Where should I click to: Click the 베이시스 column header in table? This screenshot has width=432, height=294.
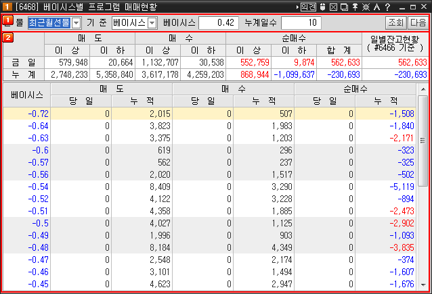click(x=26, y=95)
